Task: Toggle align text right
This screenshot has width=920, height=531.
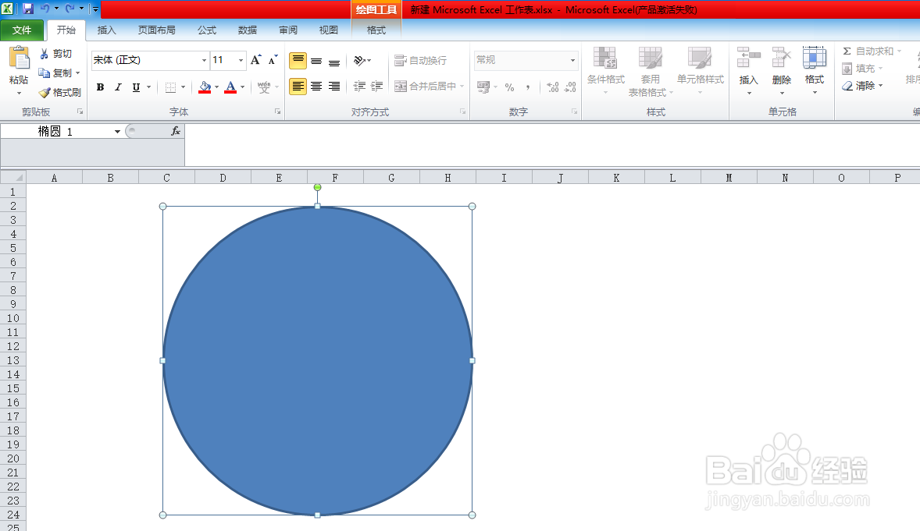Action: tap(333, 86)
